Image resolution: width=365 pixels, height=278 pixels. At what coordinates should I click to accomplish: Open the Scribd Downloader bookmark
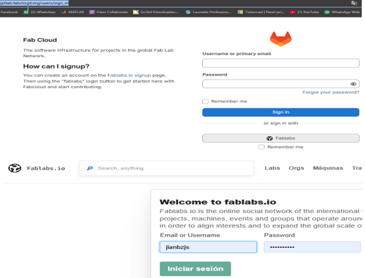tap(155, 12)
